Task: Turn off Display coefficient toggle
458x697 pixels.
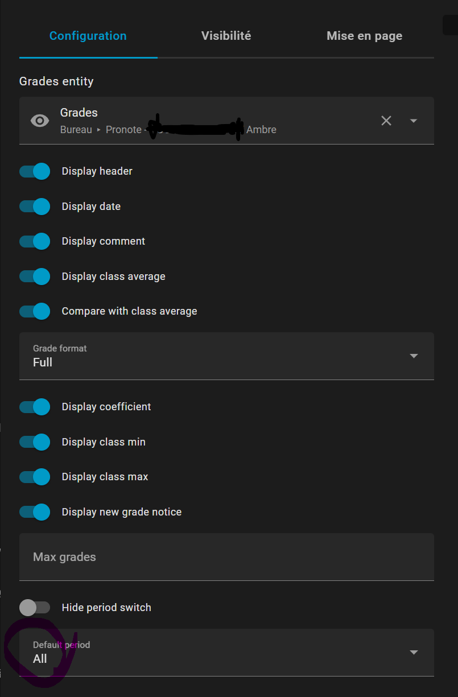Action: click(35, 407)
